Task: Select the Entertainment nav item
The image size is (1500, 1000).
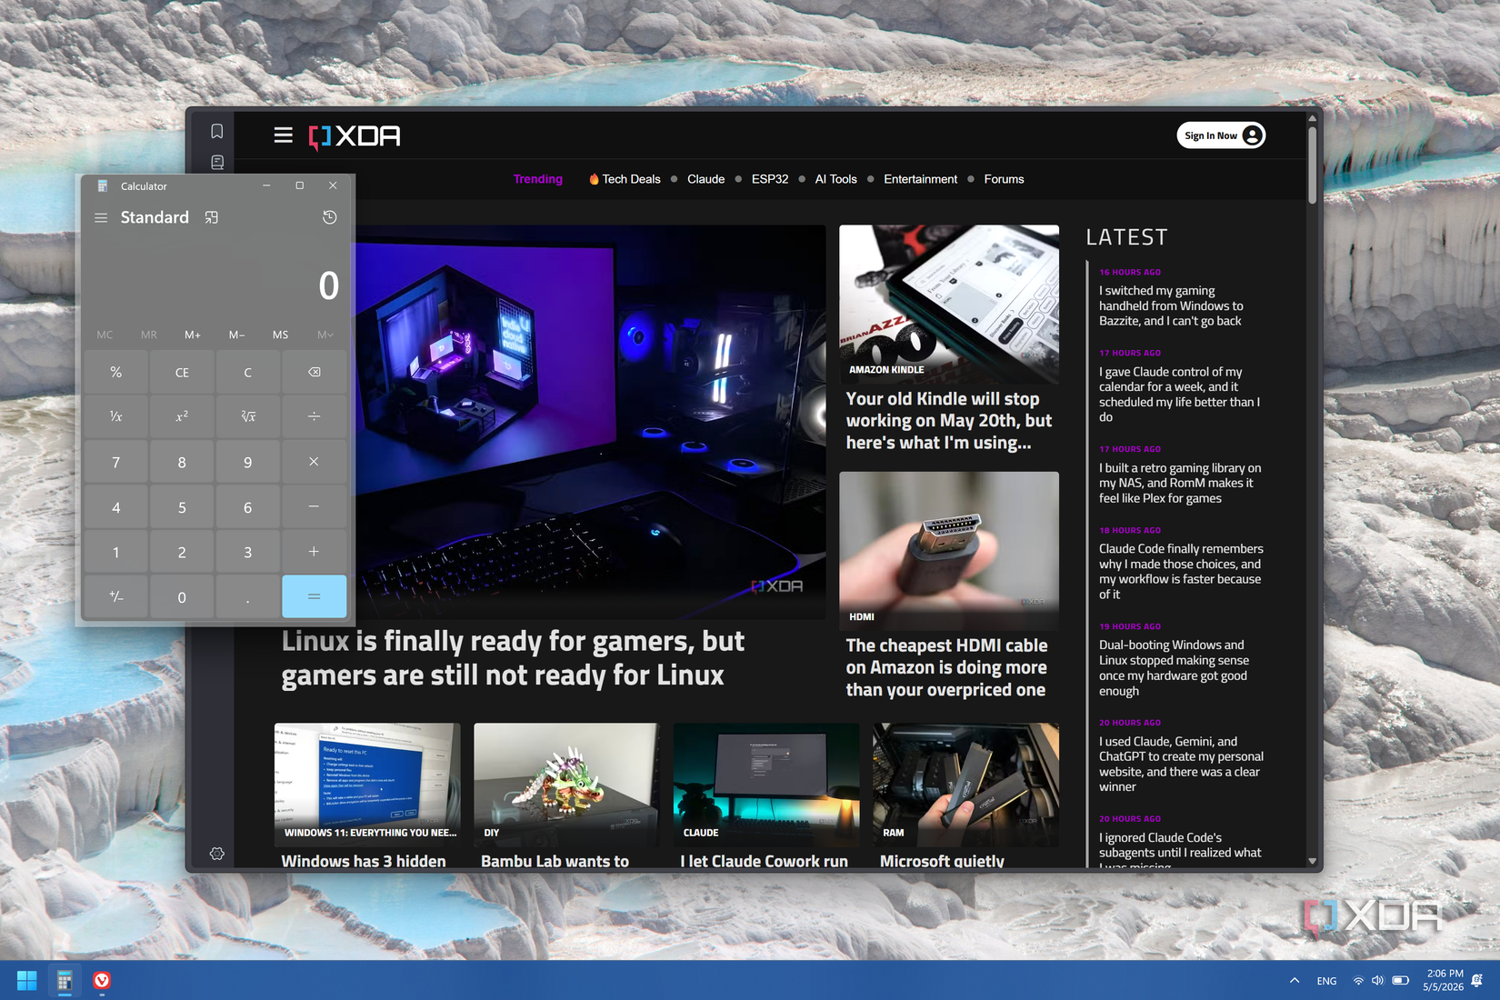Action: (x=921, y=179)
